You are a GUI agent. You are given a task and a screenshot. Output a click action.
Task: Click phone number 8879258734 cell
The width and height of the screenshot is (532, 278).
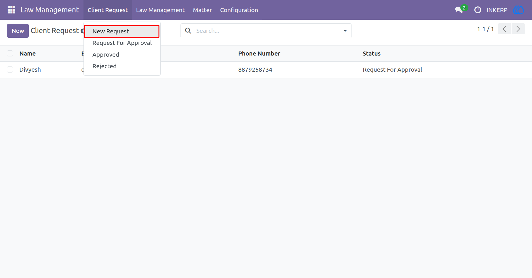click(x=255, y=70)
